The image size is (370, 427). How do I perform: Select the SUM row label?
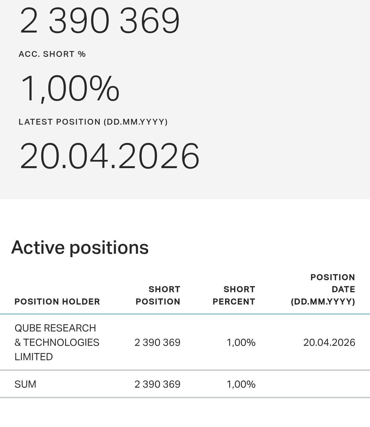pyautogui.click(x=25, y=384)
